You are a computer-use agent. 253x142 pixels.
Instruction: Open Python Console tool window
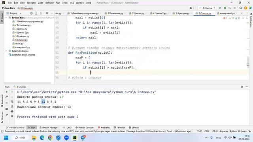(84, 127)
